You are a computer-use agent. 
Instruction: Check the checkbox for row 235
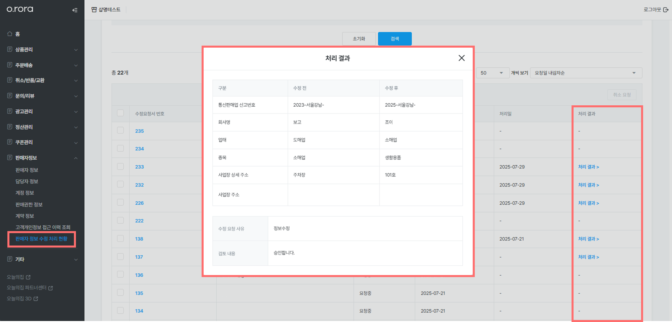click(120, 130)
